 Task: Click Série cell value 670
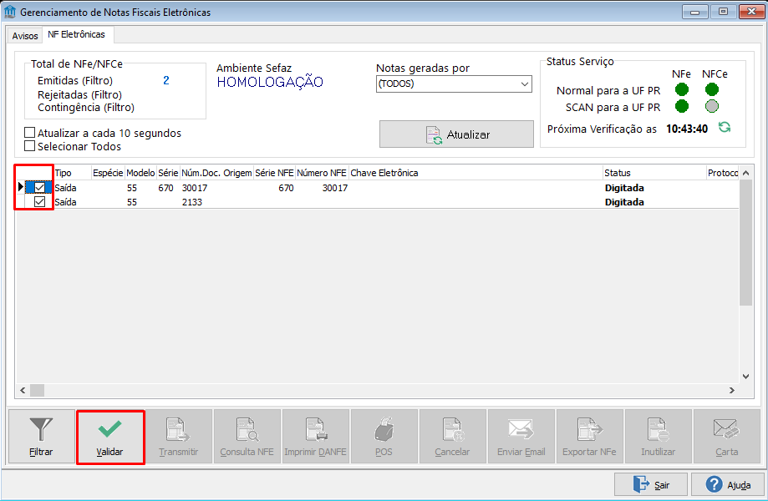pos(165,188)
